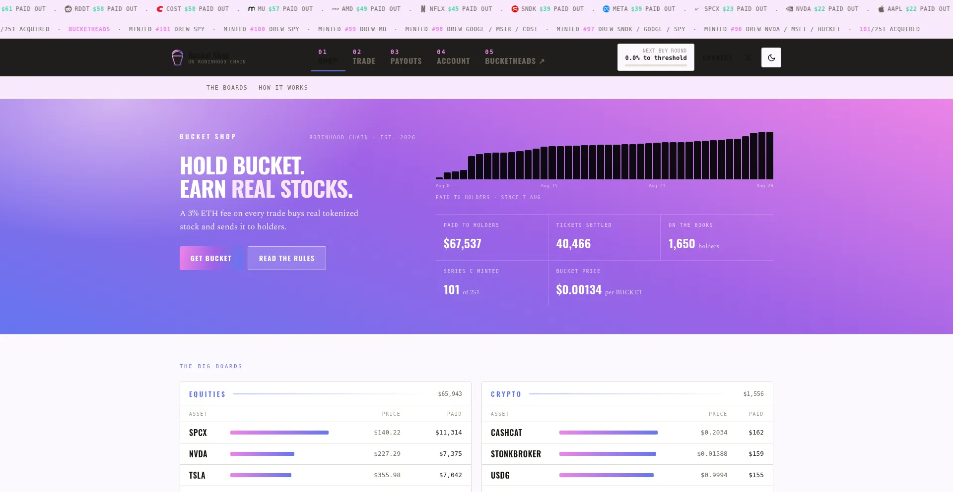Click the META logo icon in ticker
953x492 pixels.
(x=606, y=9)
